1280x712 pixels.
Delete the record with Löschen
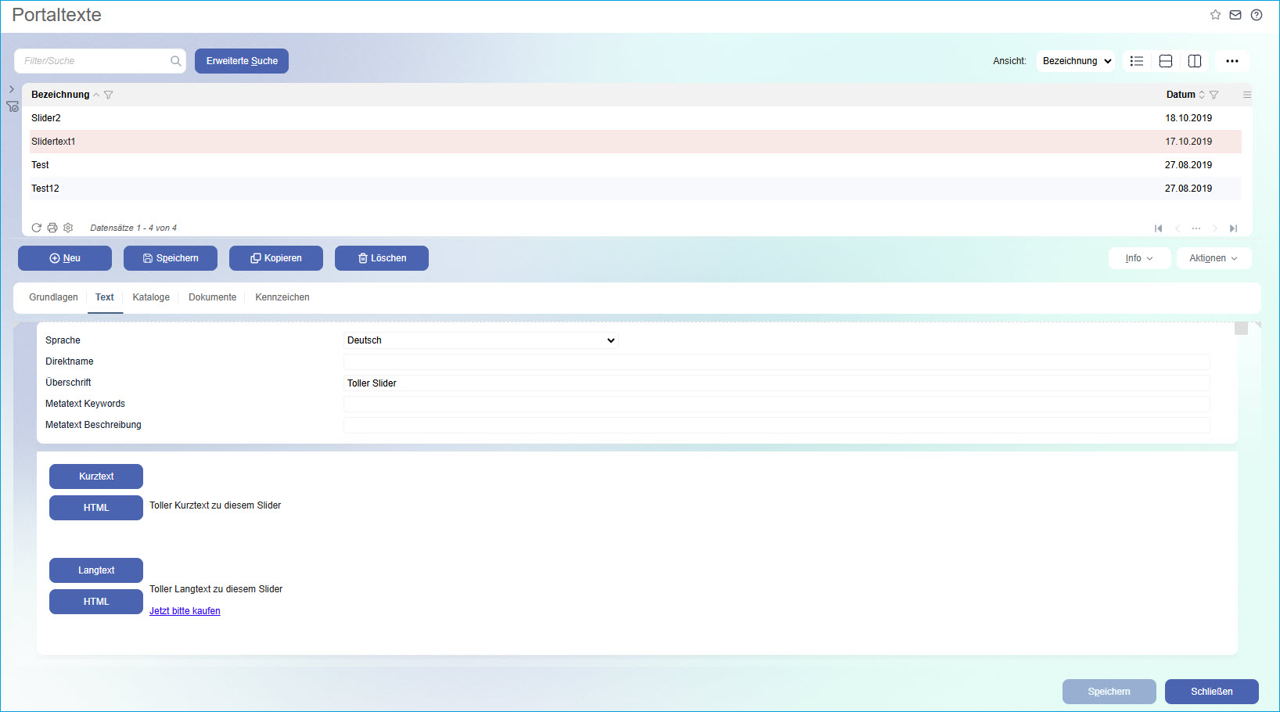pyautogui.click(x=382, y=258)
